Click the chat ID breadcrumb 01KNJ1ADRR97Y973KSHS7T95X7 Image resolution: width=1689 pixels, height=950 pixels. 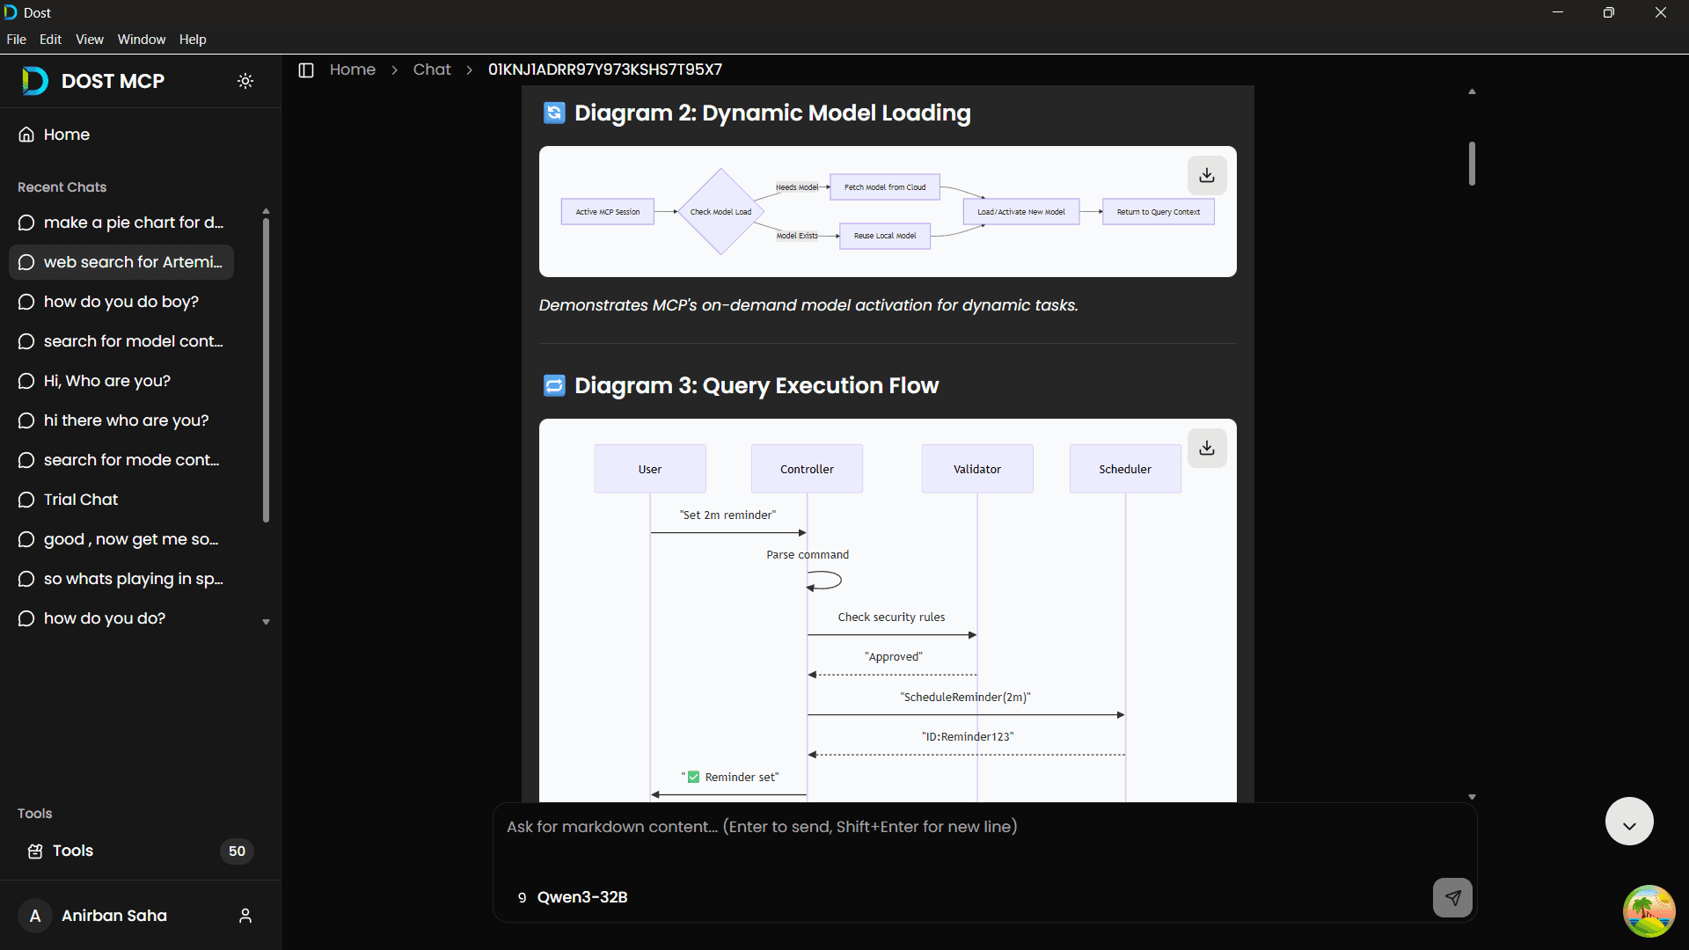click(x=605, y=69)
